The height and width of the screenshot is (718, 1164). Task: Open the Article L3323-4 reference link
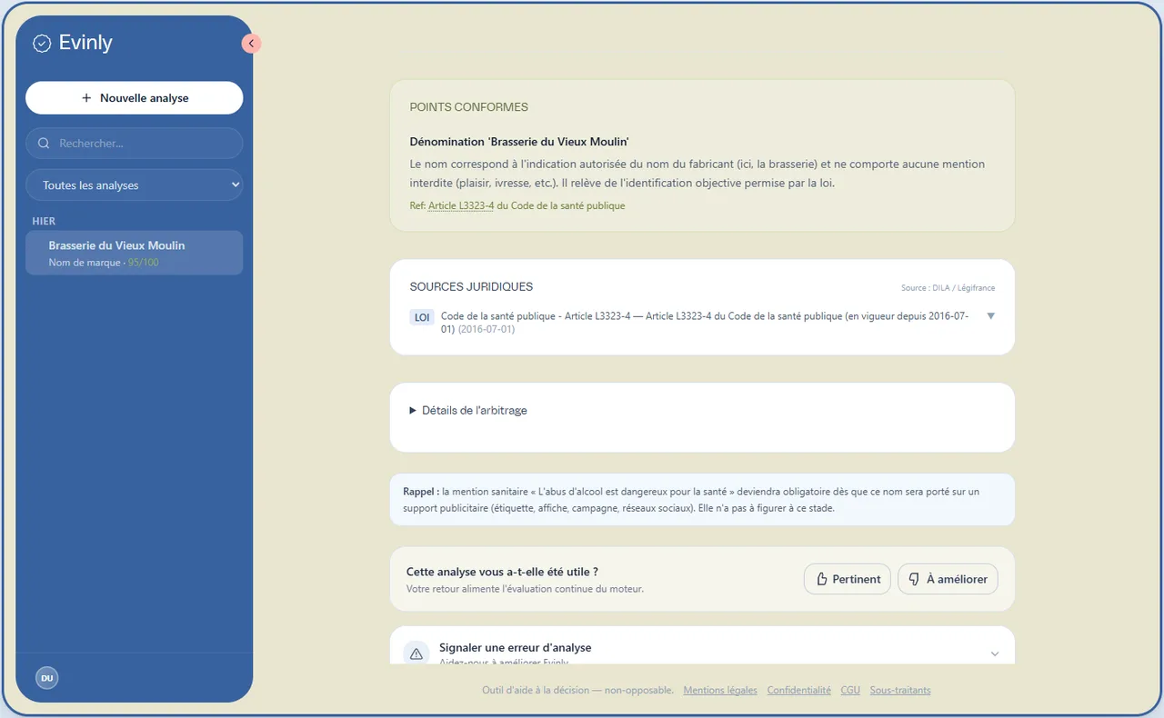point(461,206)
